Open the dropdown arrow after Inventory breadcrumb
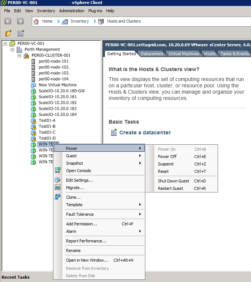 95,21
